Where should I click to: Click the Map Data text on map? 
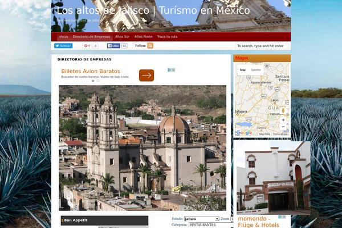pyautogui.click(x=264, y=134)
